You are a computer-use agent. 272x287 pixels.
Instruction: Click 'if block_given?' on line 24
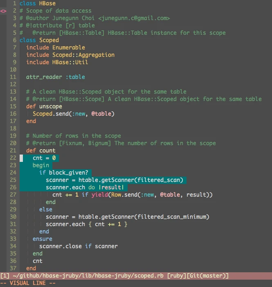pos(64,173)
